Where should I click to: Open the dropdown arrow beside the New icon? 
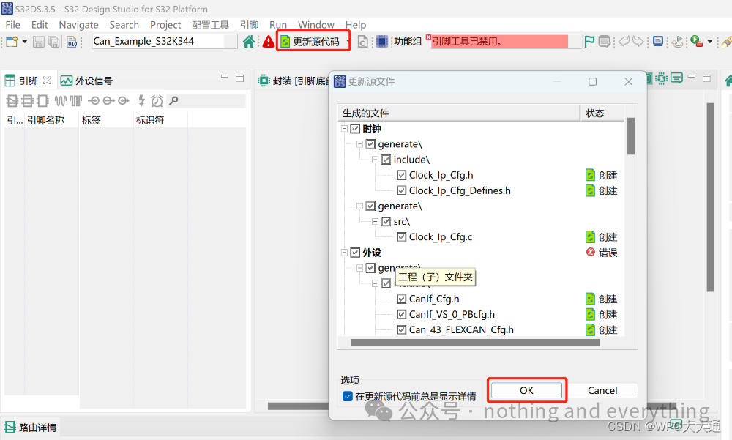[x=25, y=42]
